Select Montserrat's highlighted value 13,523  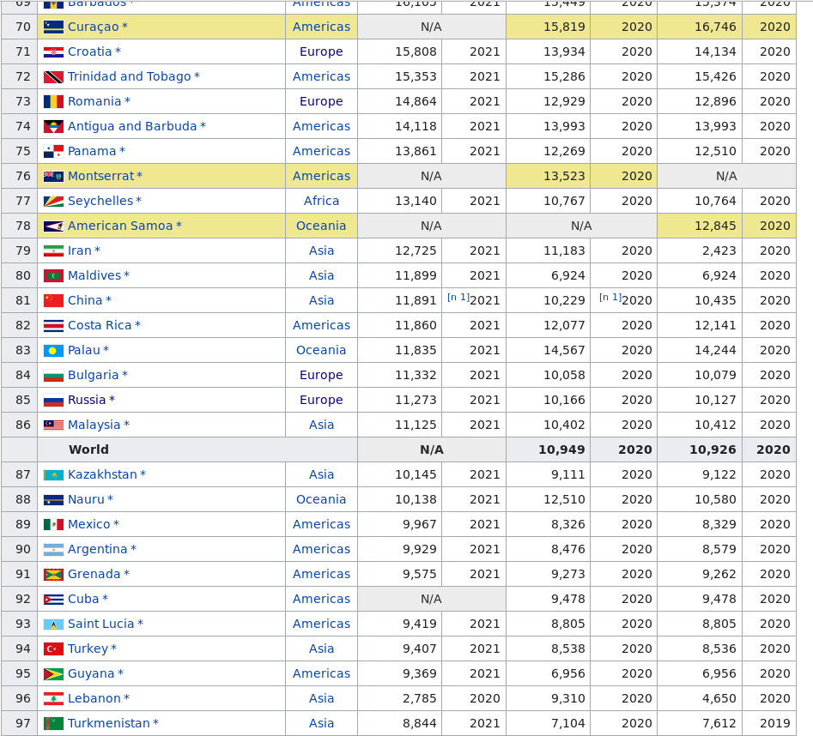pyautogui.click(x=564, y=176)
